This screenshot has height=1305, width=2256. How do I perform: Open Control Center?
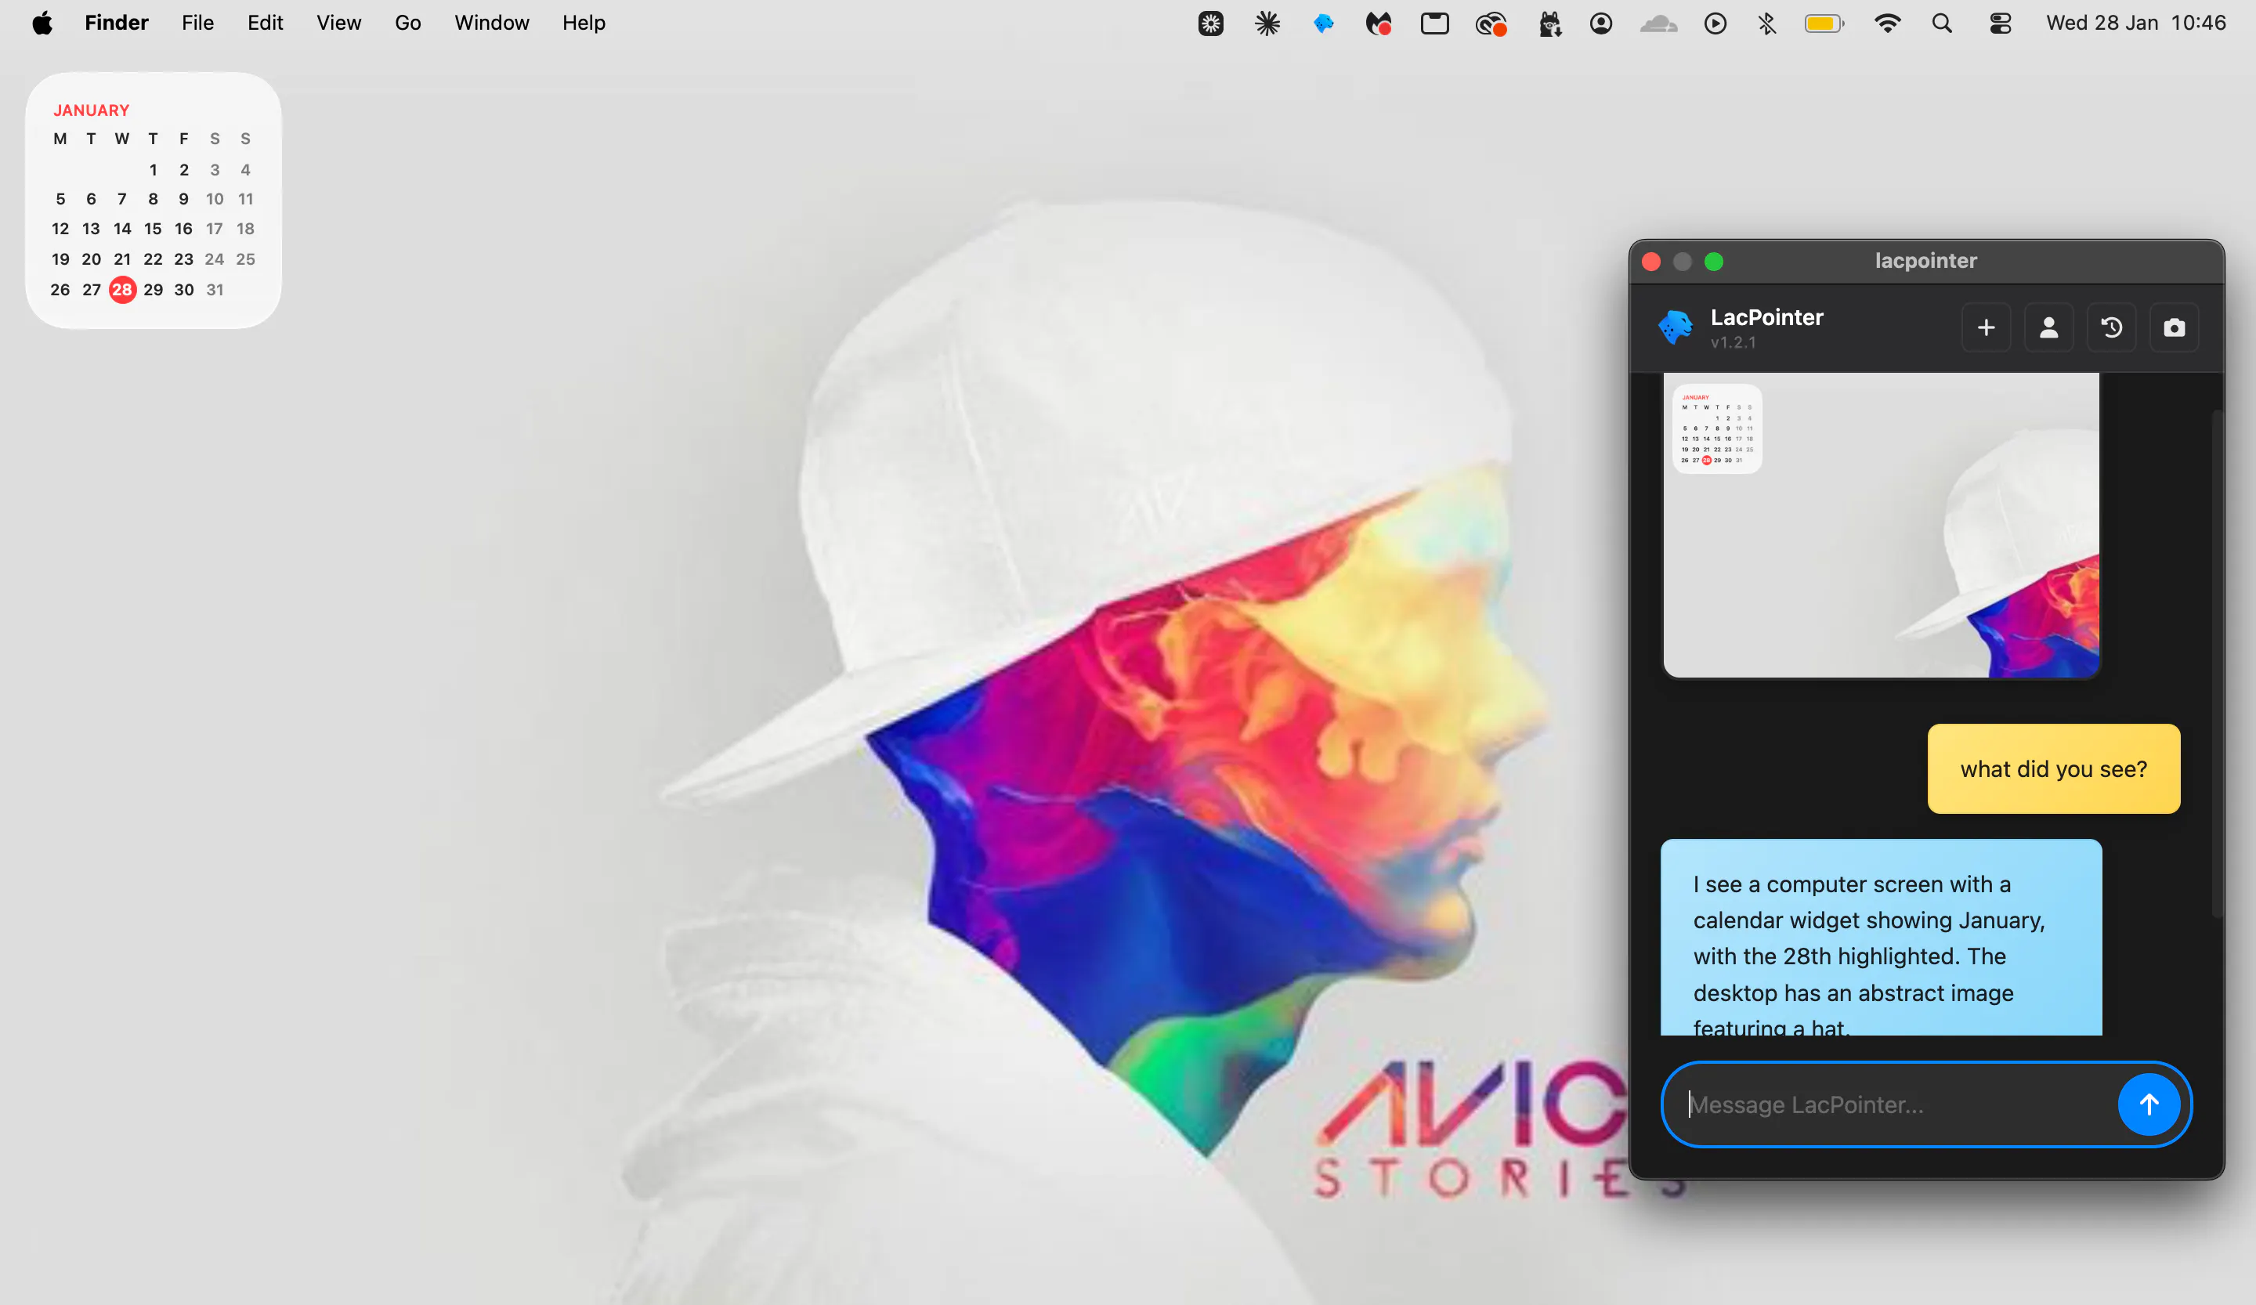pyautogui.click(x=2000, y=23)
